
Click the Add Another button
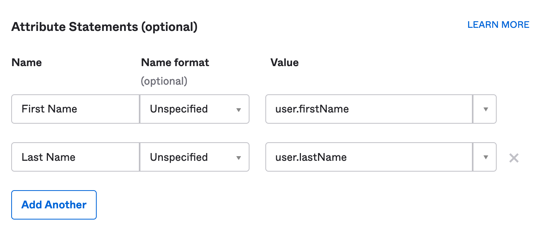pos(54,205)
